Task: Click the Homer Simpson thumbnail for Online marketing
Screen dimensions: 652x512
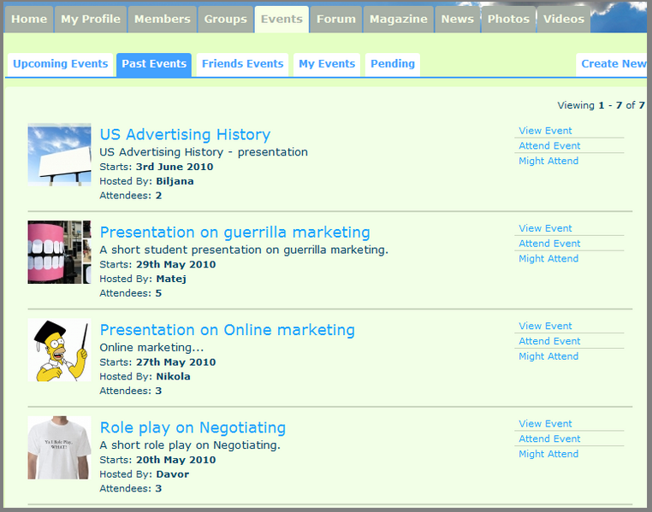Action: (x=59, y=350)
